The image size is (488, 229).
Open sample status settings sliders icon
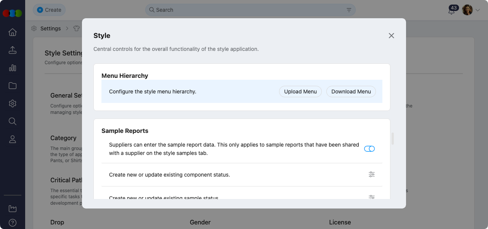tap(371, 197)
